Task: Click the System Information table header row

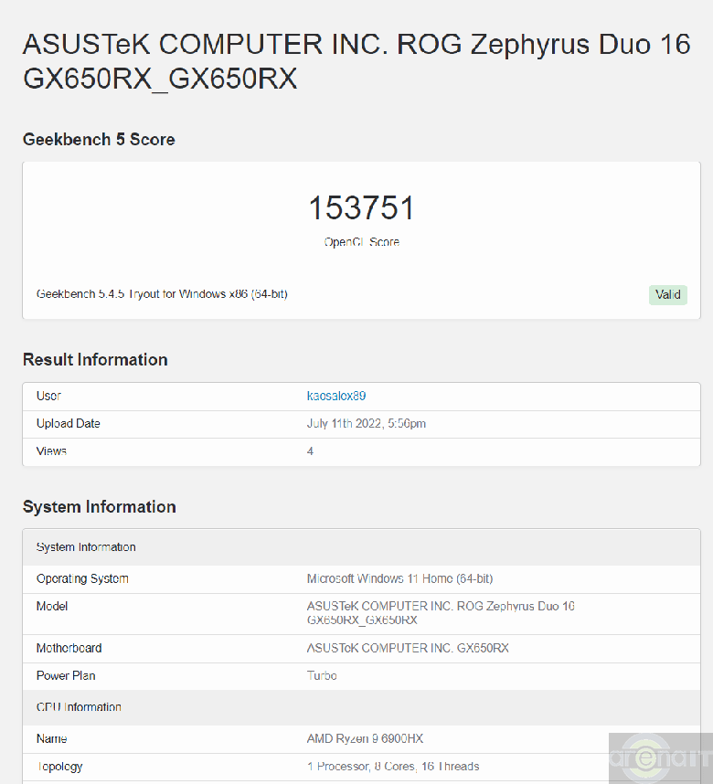Action: pyautogui.click(x=86, y=547)
